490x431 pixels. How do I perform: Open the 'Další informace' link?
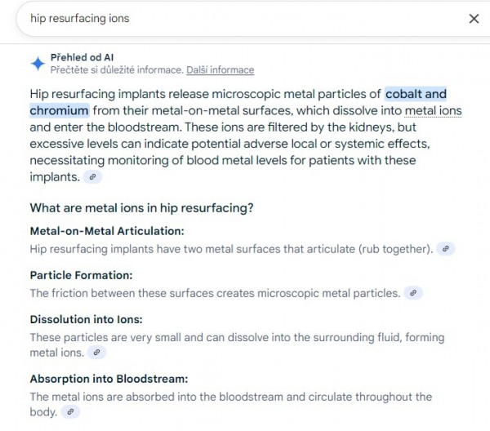click(220, 70)
